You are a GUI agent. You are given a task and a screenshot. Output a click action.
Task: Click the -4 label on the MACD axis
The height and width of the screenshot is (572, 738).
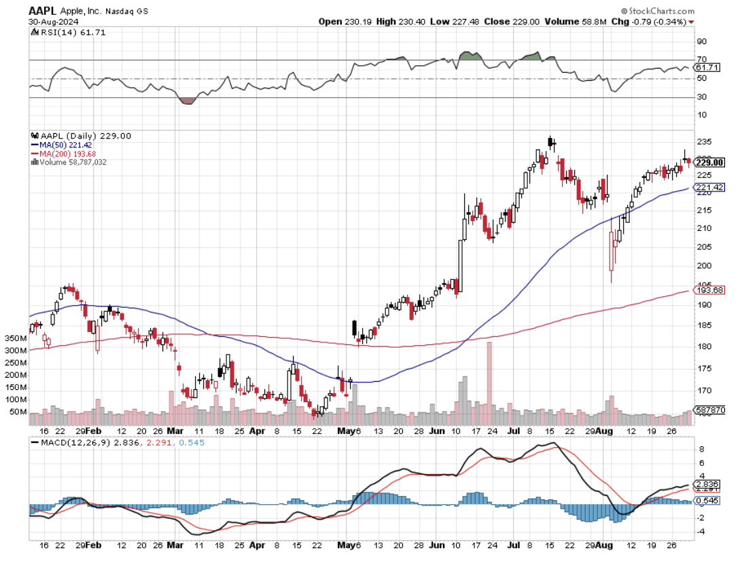pos(701,531)
